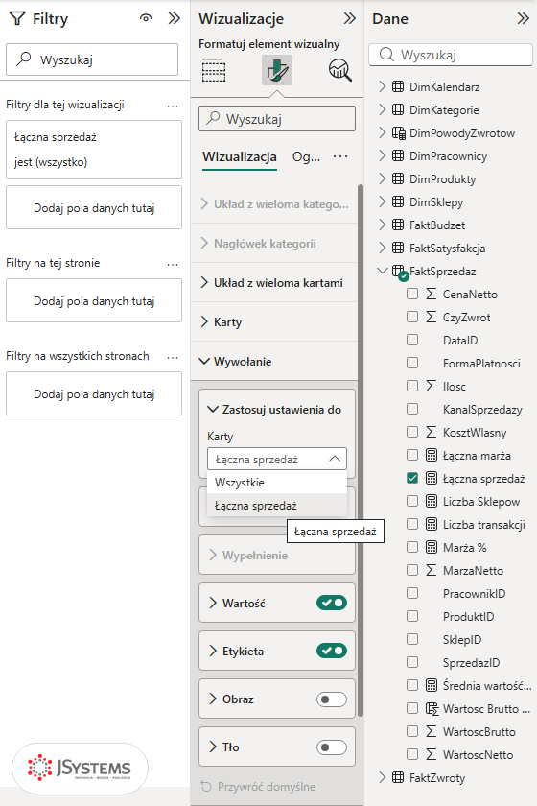Collapse the Dane pane with double chevron

click(x=524, y=18)
